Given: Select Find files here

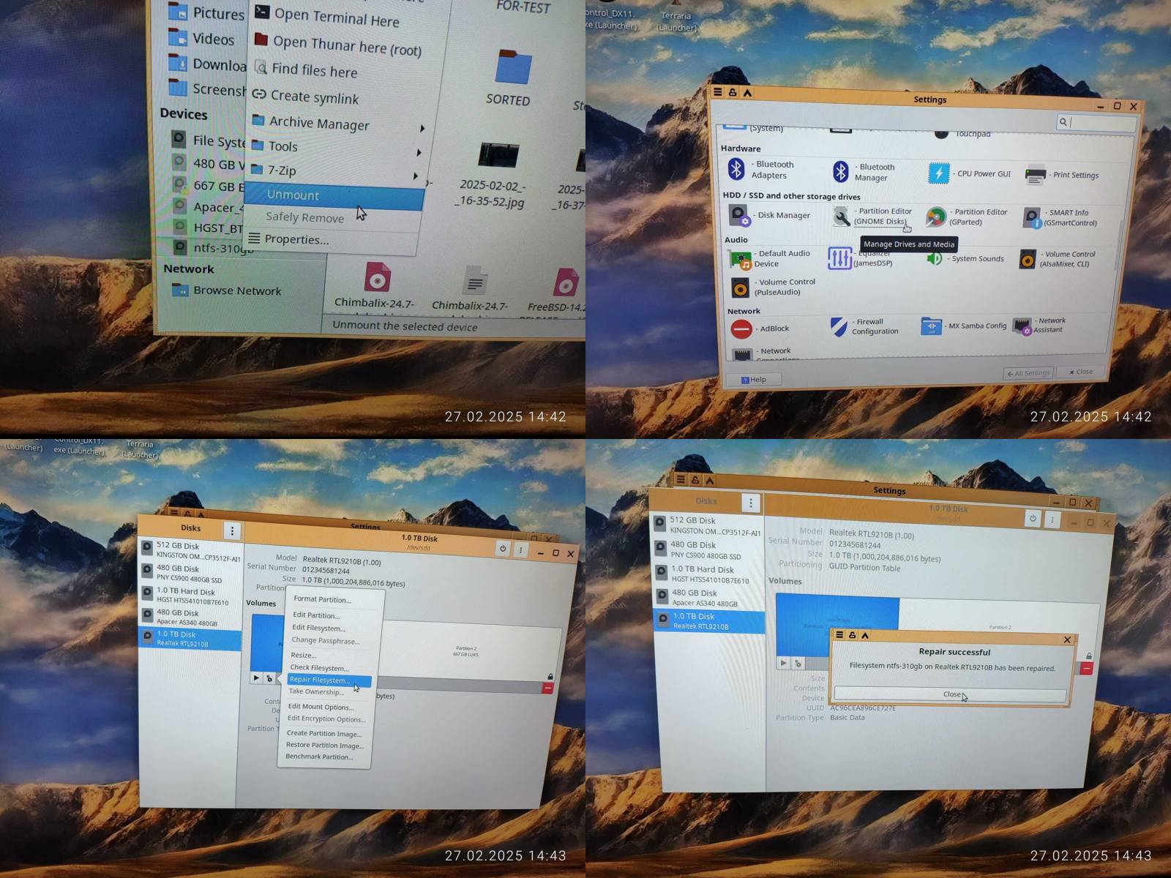Looking at the screenshot, I should (x=306, y=70).
